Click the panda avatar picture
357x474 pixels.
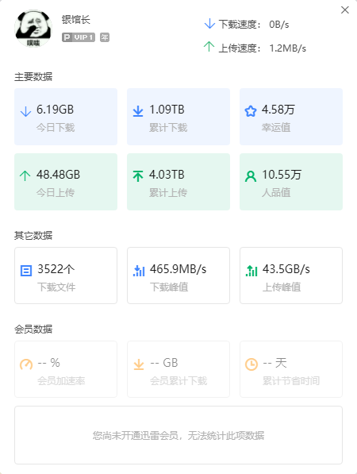[33, 29]
